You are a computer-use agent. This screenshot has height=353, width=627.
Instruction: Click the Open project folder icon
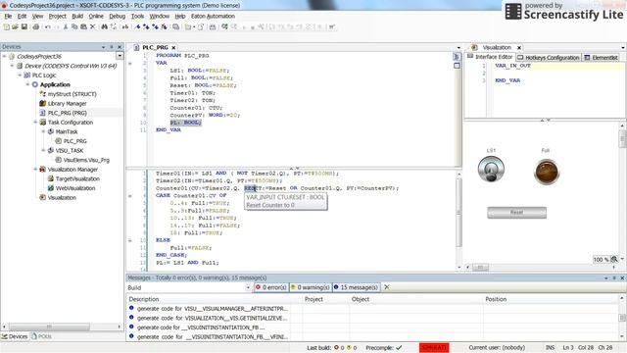tap(16, 26)
